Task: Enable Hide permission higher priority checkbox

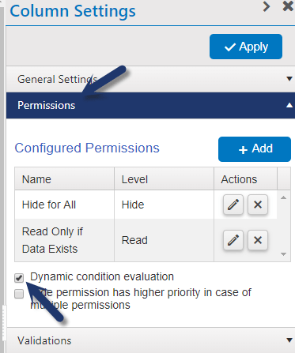Action: click(19, 294)
